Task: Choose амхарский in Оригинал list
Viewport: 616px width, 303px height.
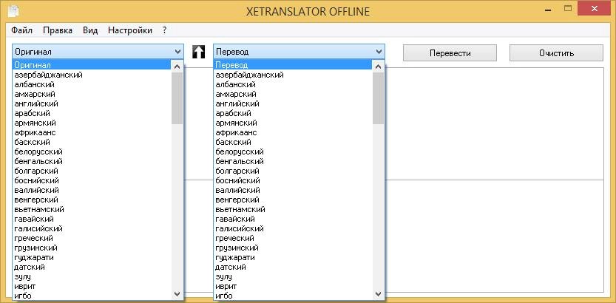Action: point(92,94)
